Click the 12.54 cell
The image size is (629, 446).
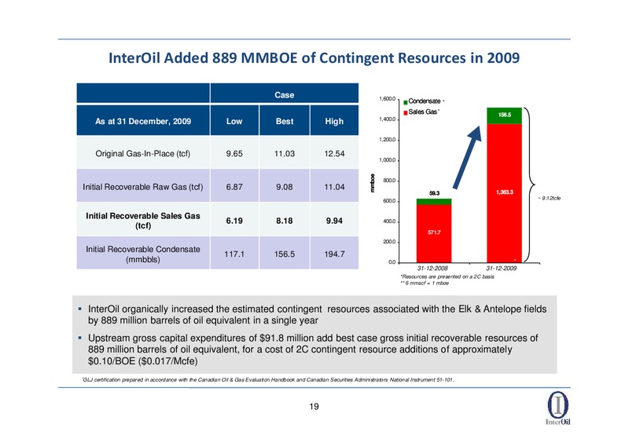point(334,153)
